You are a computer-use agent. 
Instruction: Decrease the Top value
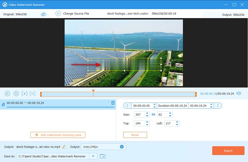coord(147,125)
